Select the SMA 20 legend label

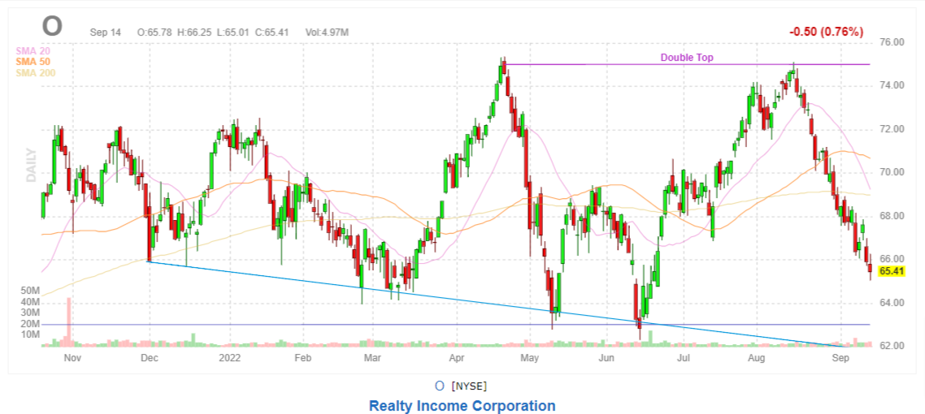click(33, 51)
